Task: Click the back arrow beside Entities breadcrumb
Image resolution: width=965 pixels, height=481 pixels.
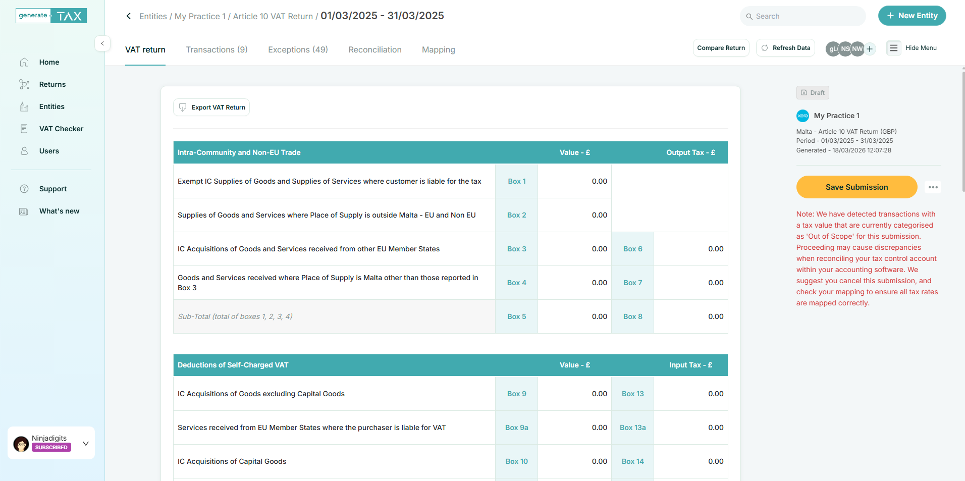Action: click(x=129, y=16)
